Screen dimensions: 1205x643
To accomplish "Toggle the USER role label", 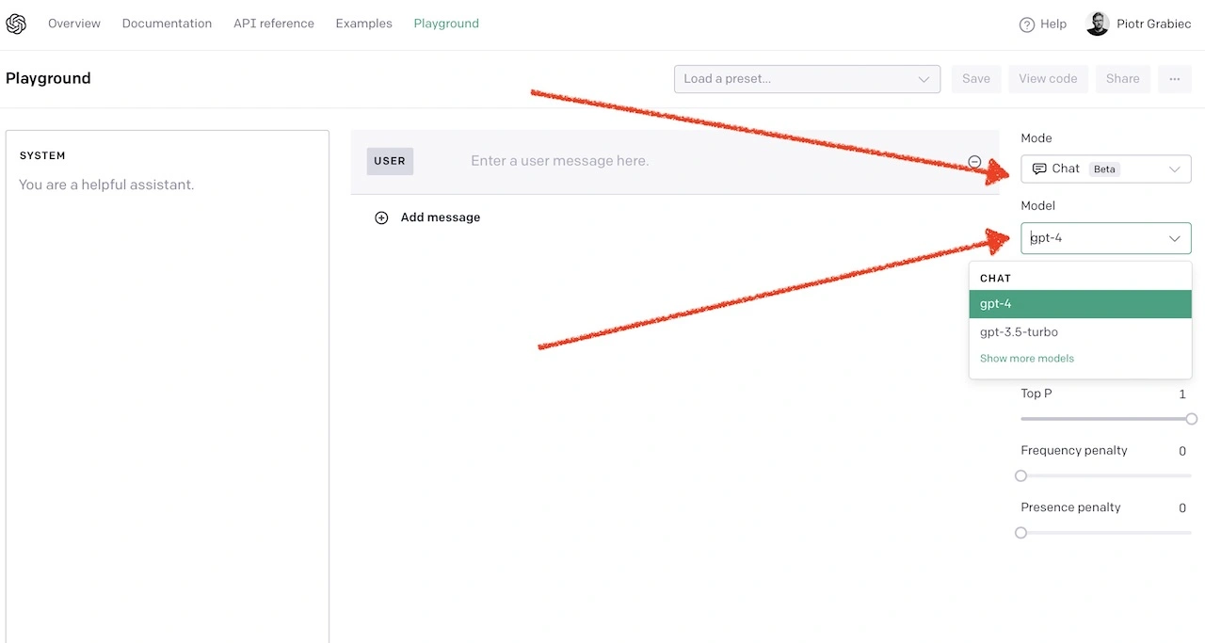I will point(390,161).
